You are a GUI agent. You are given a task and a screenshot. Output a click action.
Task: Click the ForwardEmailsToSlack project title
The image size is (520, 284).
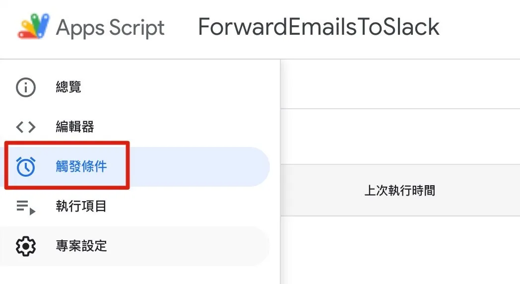[319, 27]
